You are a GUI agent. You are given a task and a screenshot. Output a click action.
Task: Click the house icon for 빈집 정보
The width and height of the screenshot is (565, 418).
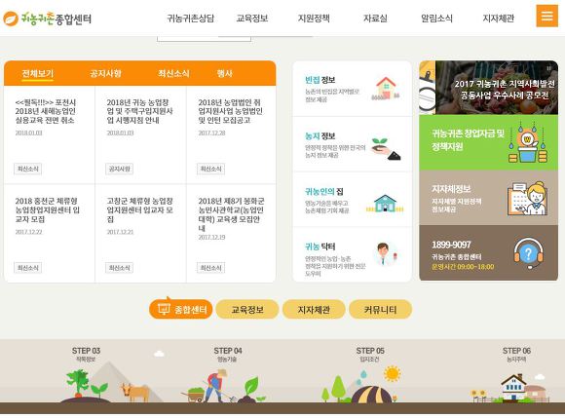tap(386, 89)
